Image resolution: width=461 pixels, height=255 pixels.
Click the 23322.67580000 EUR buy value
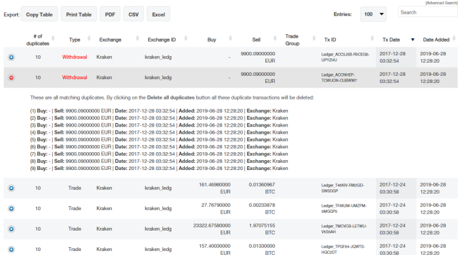tap(211, 229)
